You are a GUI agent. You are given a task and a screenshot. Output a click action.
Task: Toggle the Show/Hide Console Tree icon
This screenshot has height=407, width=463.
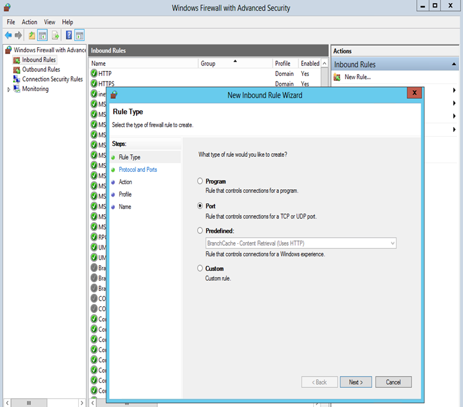click(42, 35)
